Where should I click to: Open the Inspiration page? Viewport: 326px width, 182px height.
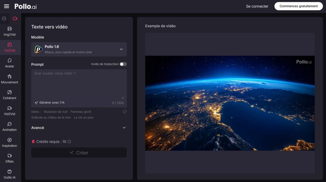(10, 142)
